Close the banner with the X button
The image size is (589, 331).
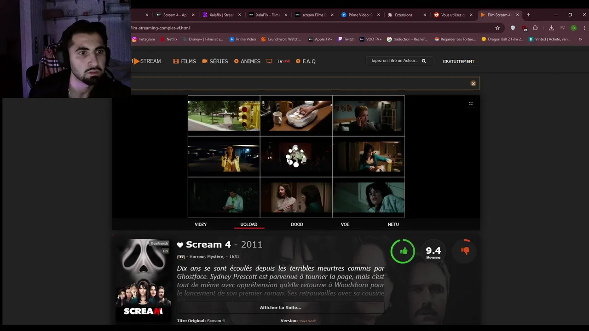pos(473,84)
